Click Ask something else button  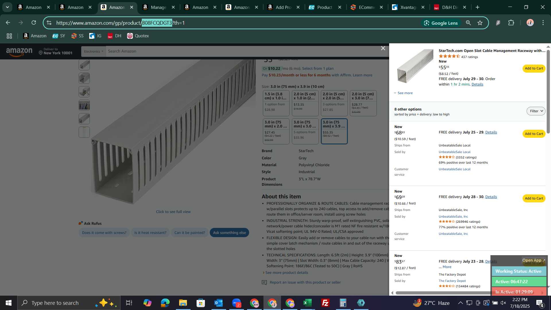(229, 233)
